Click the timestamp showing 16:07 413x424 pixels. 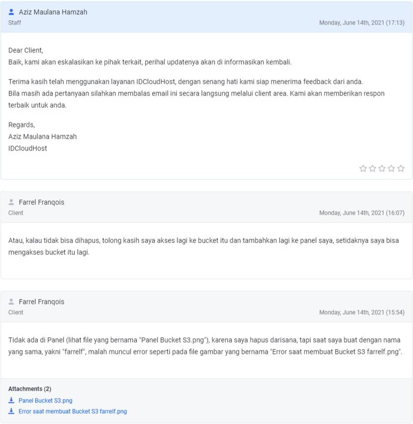coord(362,213)
